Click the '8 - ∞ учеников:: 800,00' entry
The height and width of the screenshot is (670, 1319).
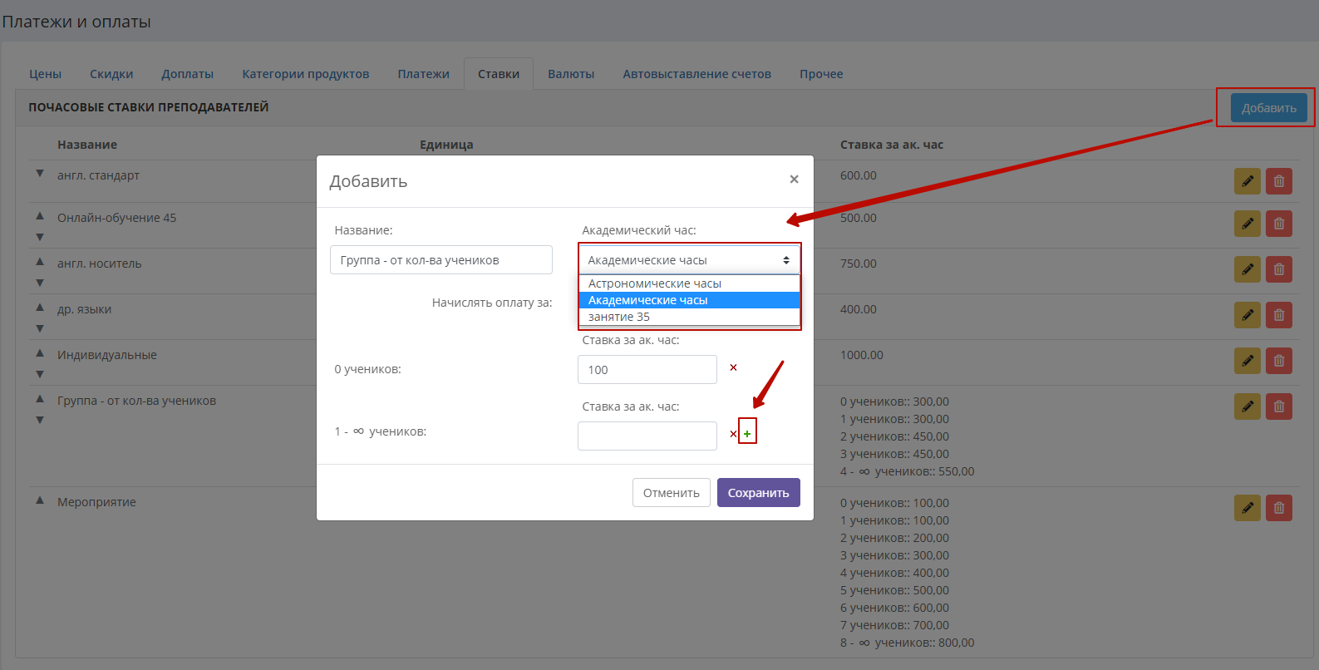pyautogui.click(x=908, y=643)
